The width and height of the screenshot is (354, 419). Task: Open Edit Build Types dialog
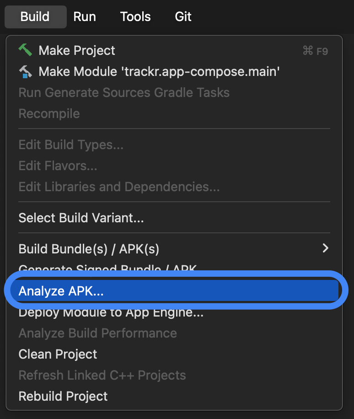[71, 145]
